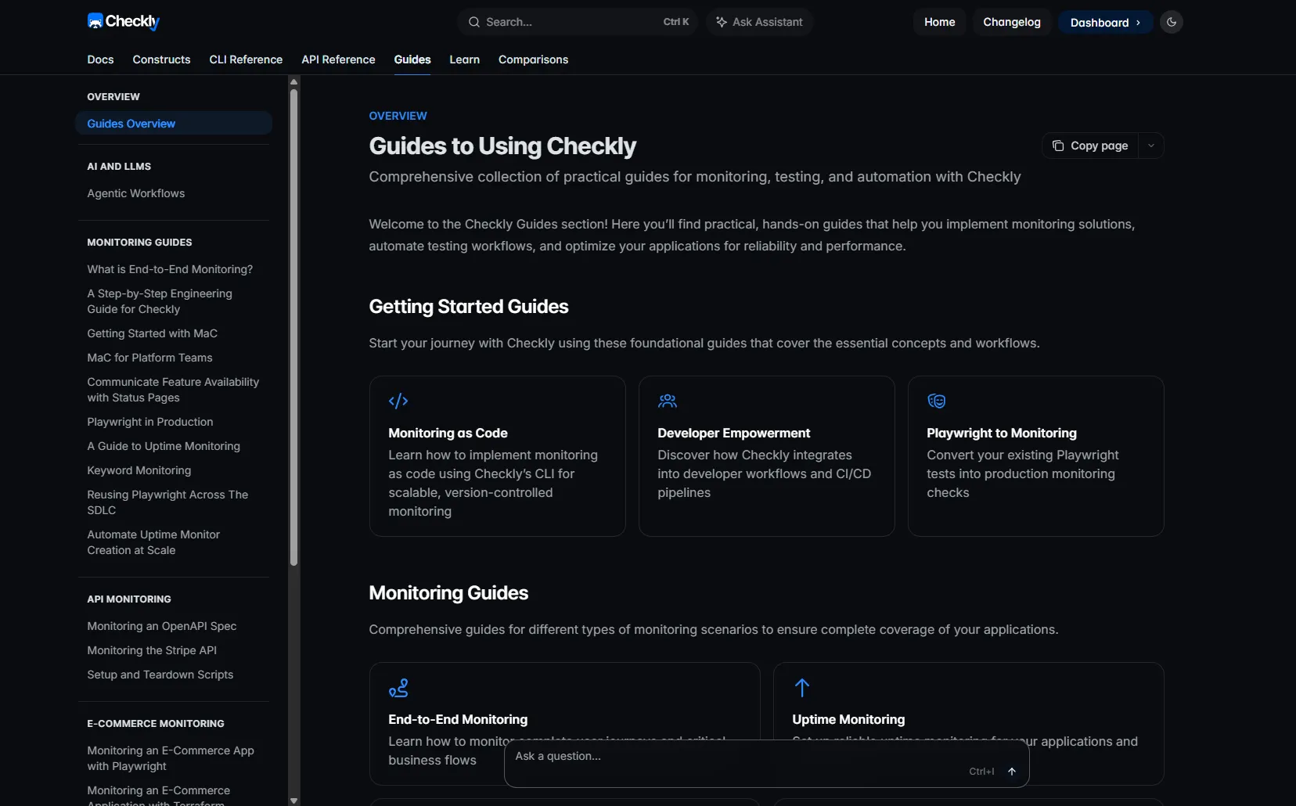Image resolution: width=1296 pixels, height=806 pixels.
Task: Open Guides Overview in sidebar
Action: coord(174,124)
